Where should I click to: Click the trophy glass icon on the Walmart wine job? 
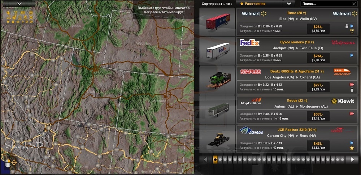coord(351,31)
